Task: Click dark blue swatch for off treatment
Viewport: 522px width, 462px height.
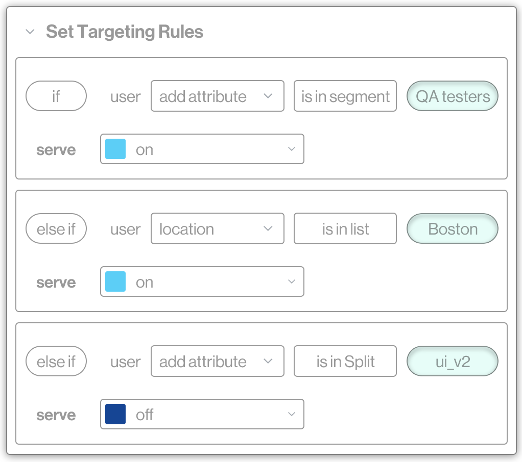Action: coord(115,415)
